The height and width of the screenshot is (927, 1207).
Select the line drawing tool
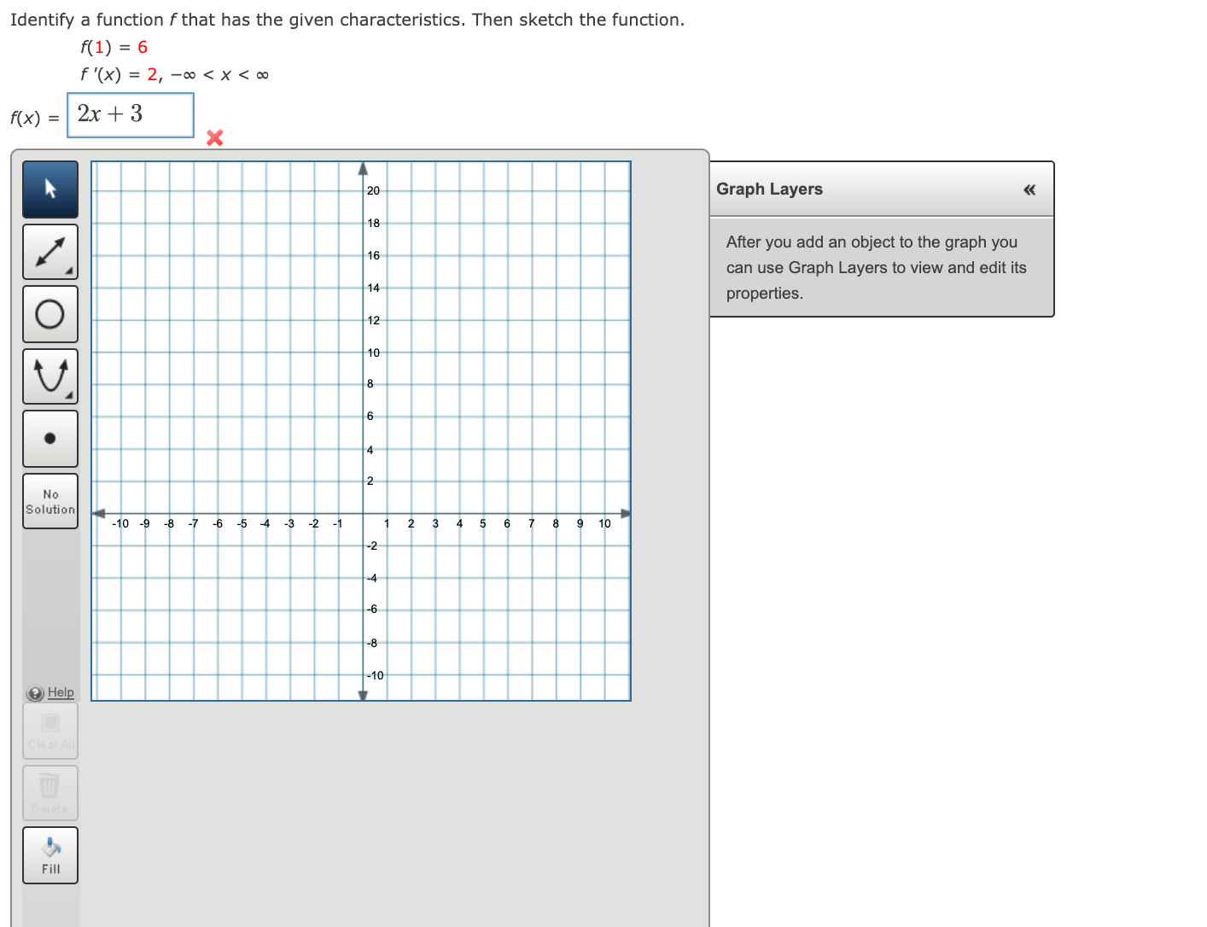49,252
